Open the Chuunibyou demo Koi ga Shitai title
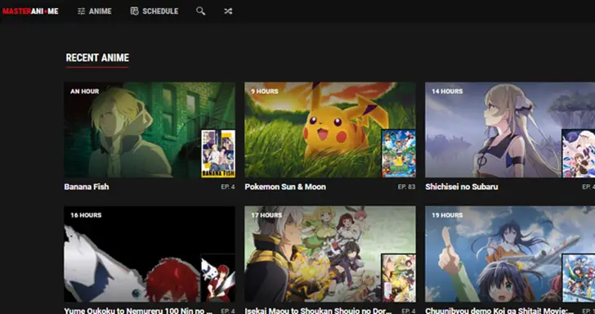The height and width of the screenshot is (314, 595). [499, 311]
